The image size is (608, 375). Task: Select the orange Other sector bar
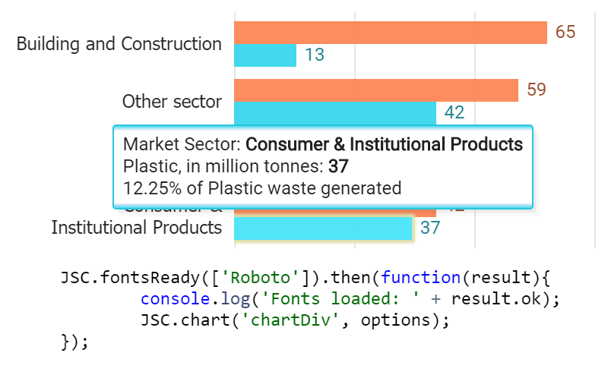(x=375, y=90)
